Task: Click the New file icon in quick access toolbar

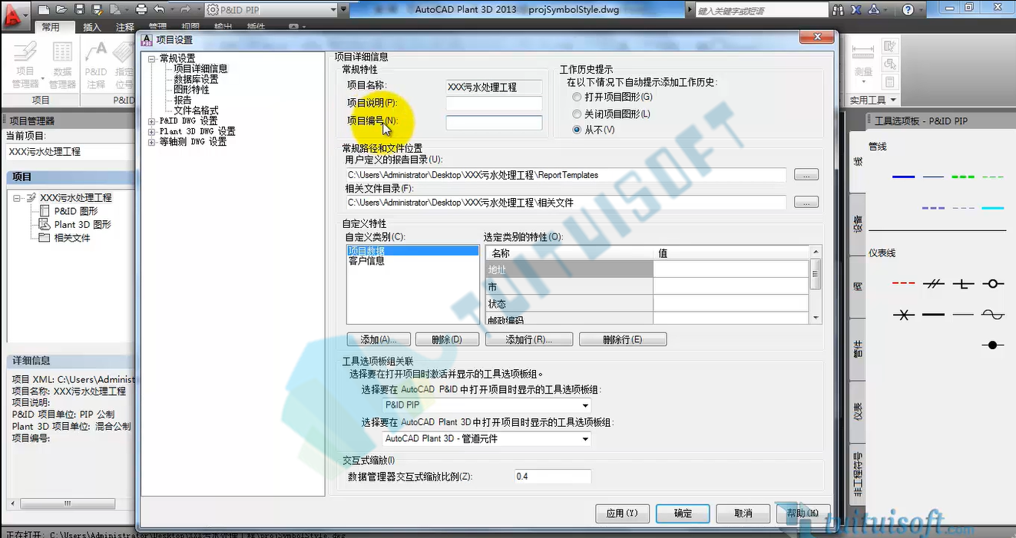Action: tap(44, 10)
